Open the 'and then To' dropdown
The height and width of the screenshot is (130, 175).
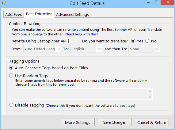coord(144,49)
